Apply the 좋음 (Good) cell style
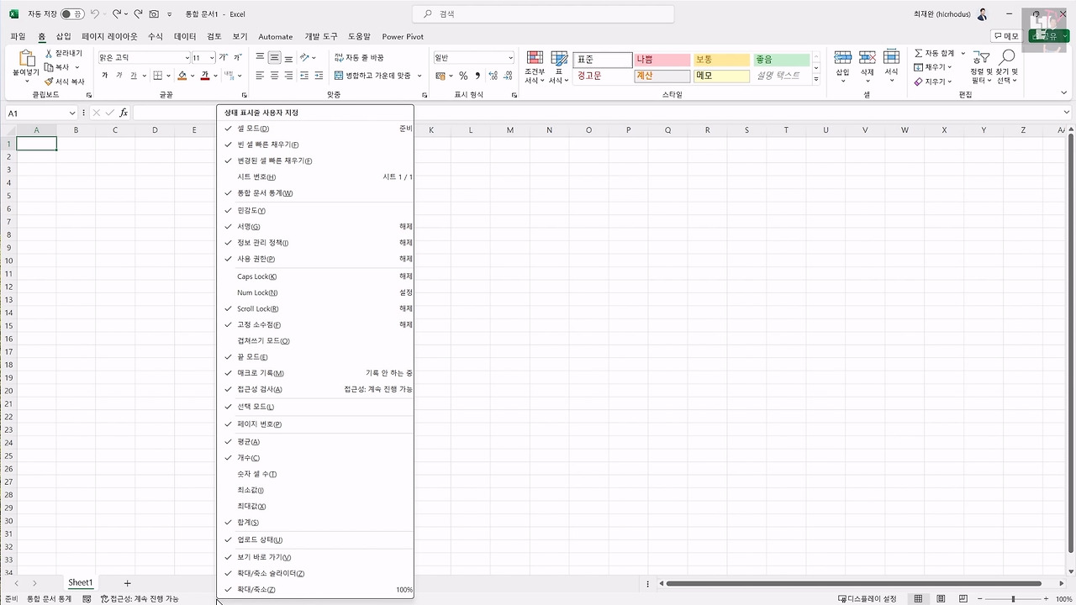Screen dimensions: 1076x605 pos(781,60)
